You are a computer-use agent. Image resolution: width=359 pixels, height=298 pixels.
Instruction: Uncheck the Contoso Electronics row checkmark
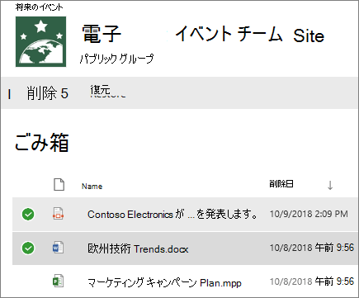(x=28, y=215)
